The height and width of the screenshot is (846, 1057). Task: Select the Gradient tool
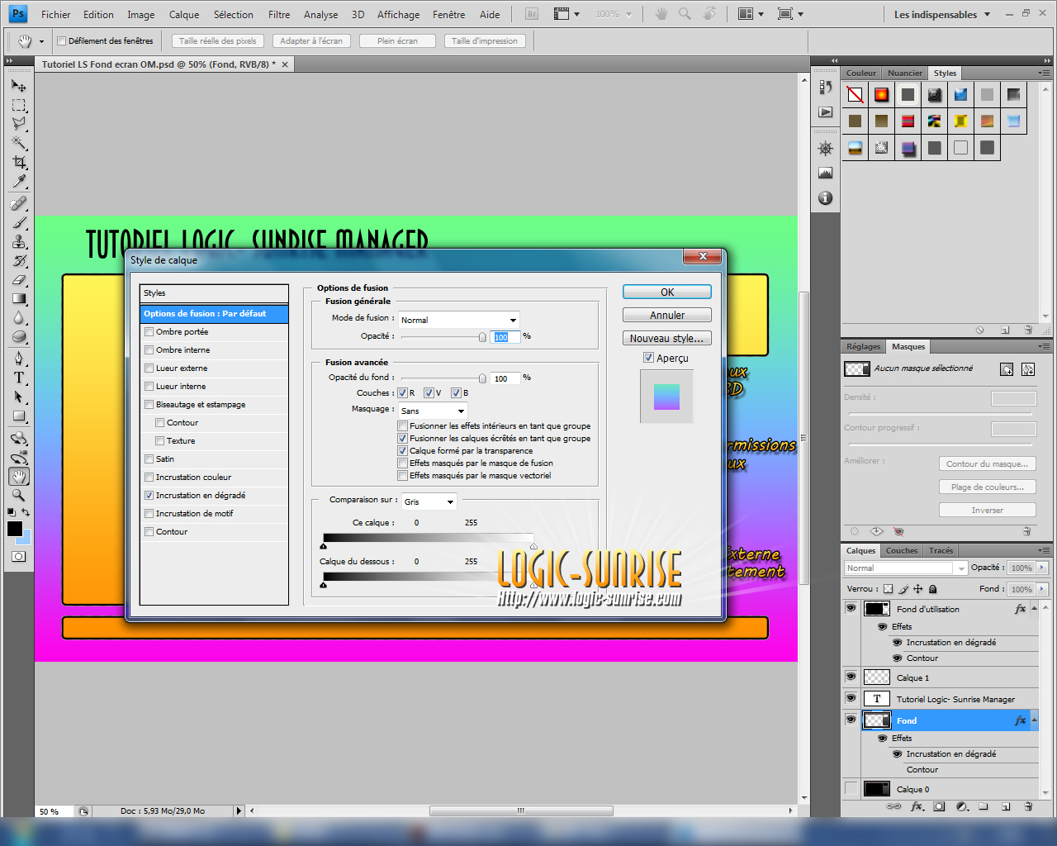coord(19,299)
